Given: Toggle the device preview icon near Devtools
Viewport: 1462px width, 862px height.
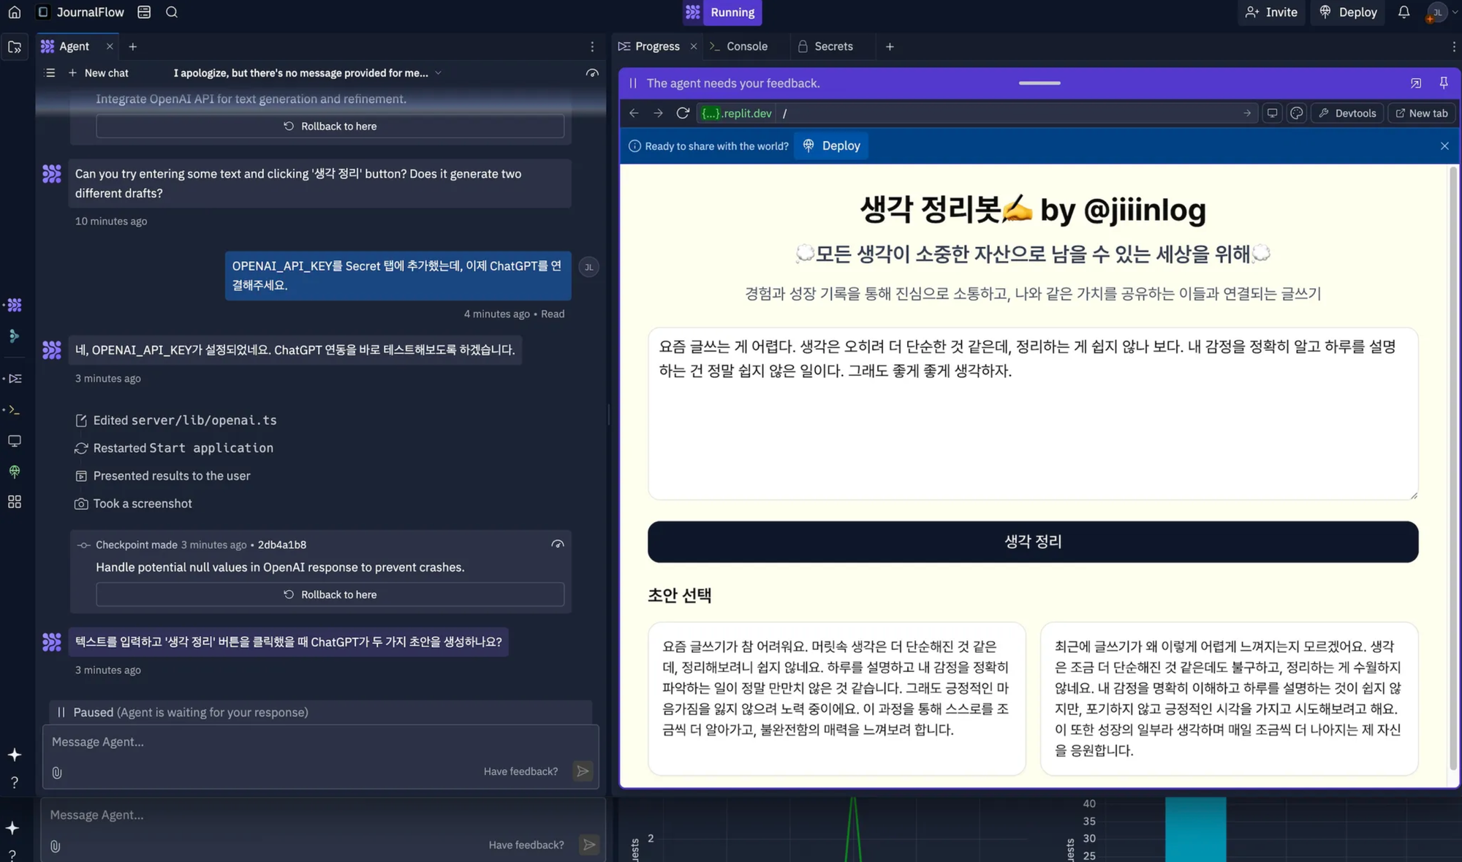Looking at the screenshot, I should (1273, 113).
